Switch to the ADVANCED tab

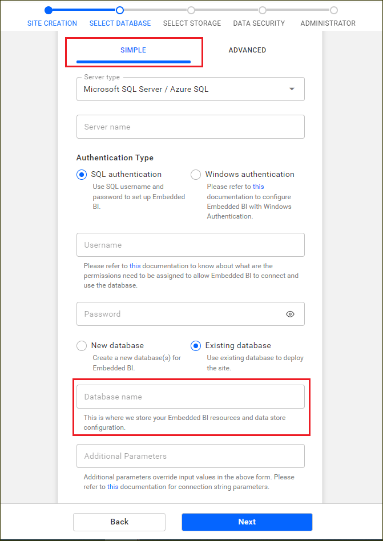point(247,50)
